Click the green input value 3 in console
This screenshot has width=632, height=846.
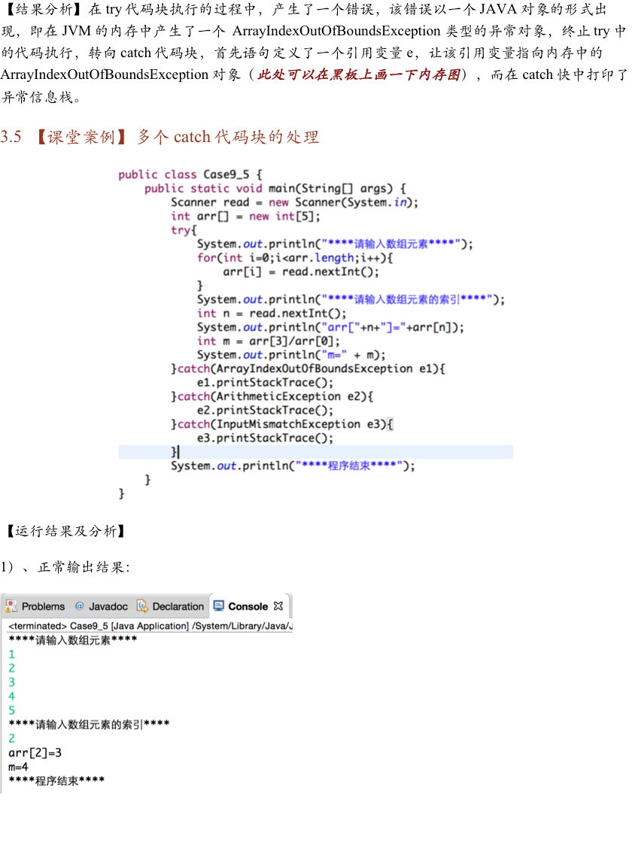[x=11, y=683]
